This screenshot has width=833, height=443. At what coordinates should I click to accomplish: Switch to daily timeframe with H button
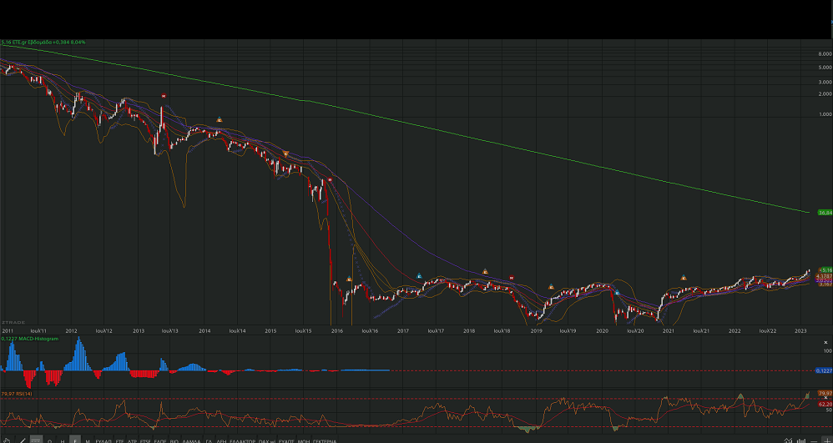(63, 440)
